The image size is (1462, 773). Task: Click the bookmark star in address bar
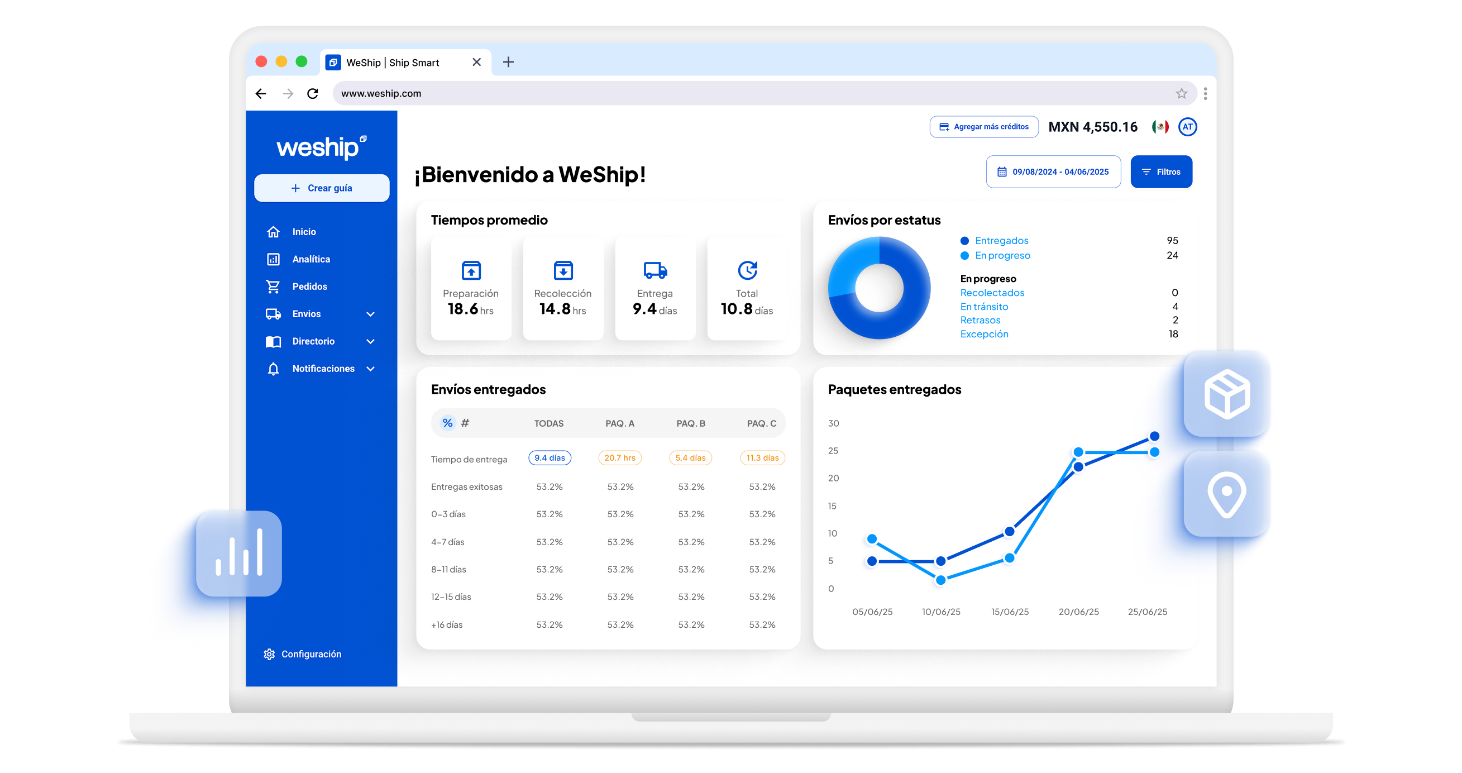pos(1181,94)
